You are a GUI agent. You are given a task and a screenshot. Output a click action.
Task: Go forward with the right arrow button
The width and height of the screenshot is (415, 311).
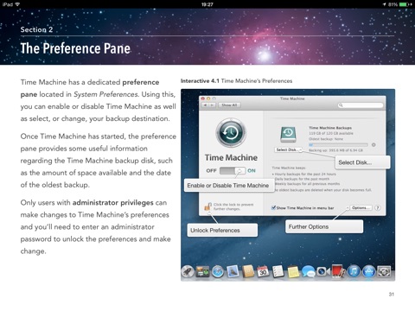point(212,105)
